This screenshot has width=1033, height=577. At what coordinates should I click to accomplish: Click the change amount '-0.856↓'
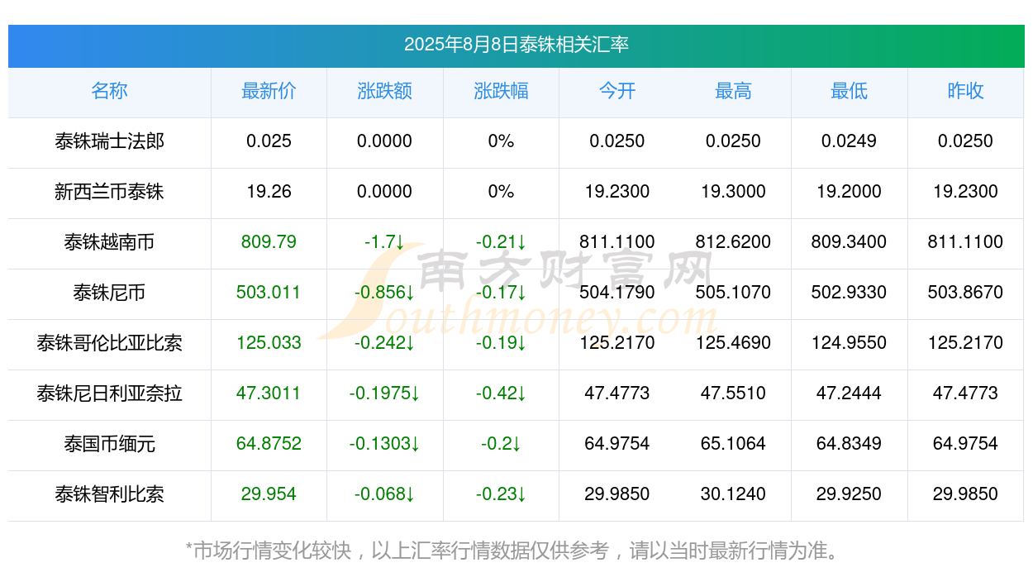tap(385, 293)
